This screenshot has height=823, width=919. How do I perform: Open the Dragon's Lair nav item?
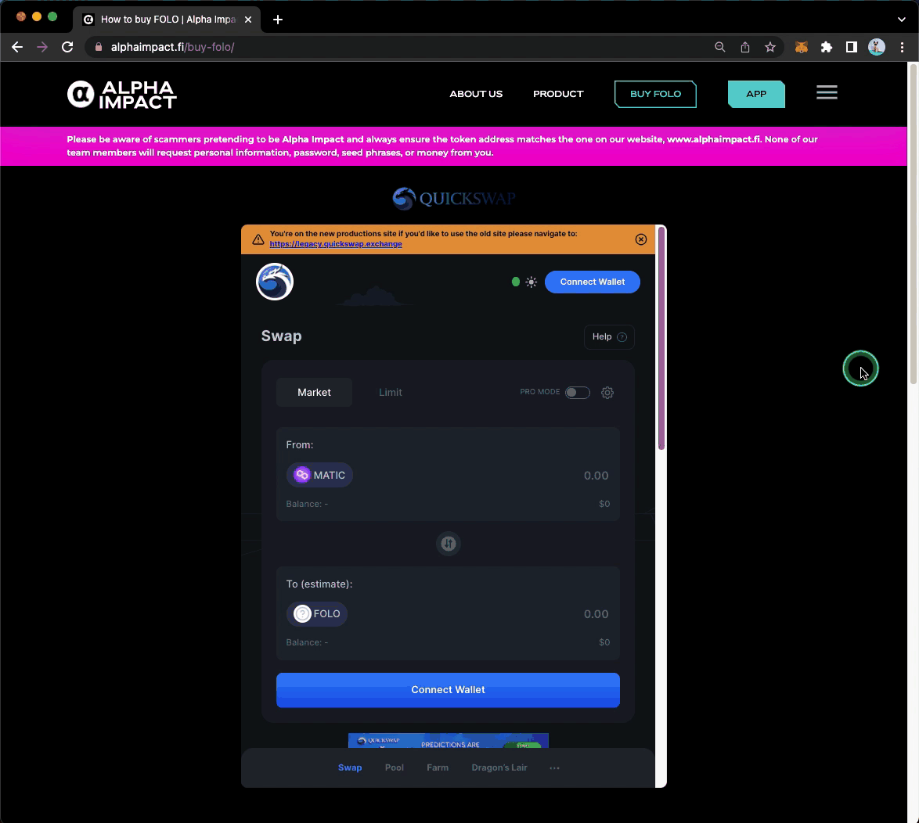click(x=499, y=768)
